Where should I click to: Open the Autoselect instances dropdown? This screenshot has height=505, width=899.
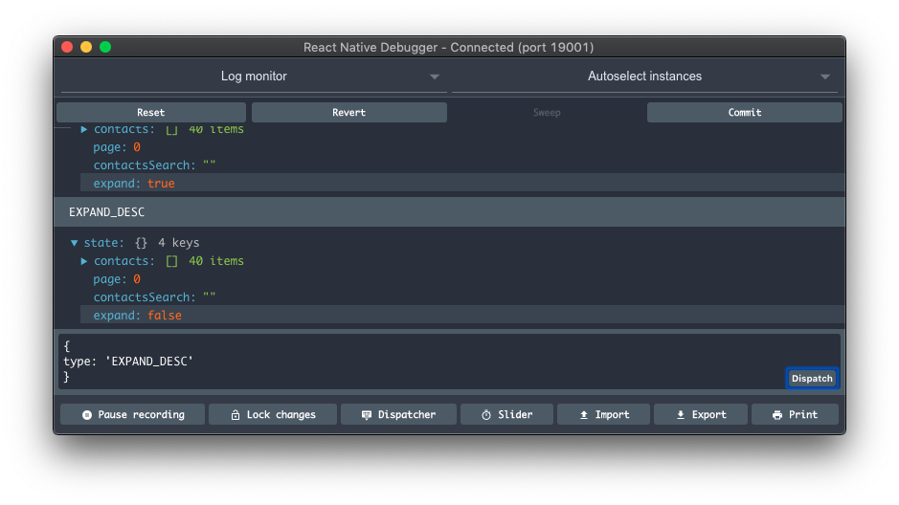click(644, 77)
